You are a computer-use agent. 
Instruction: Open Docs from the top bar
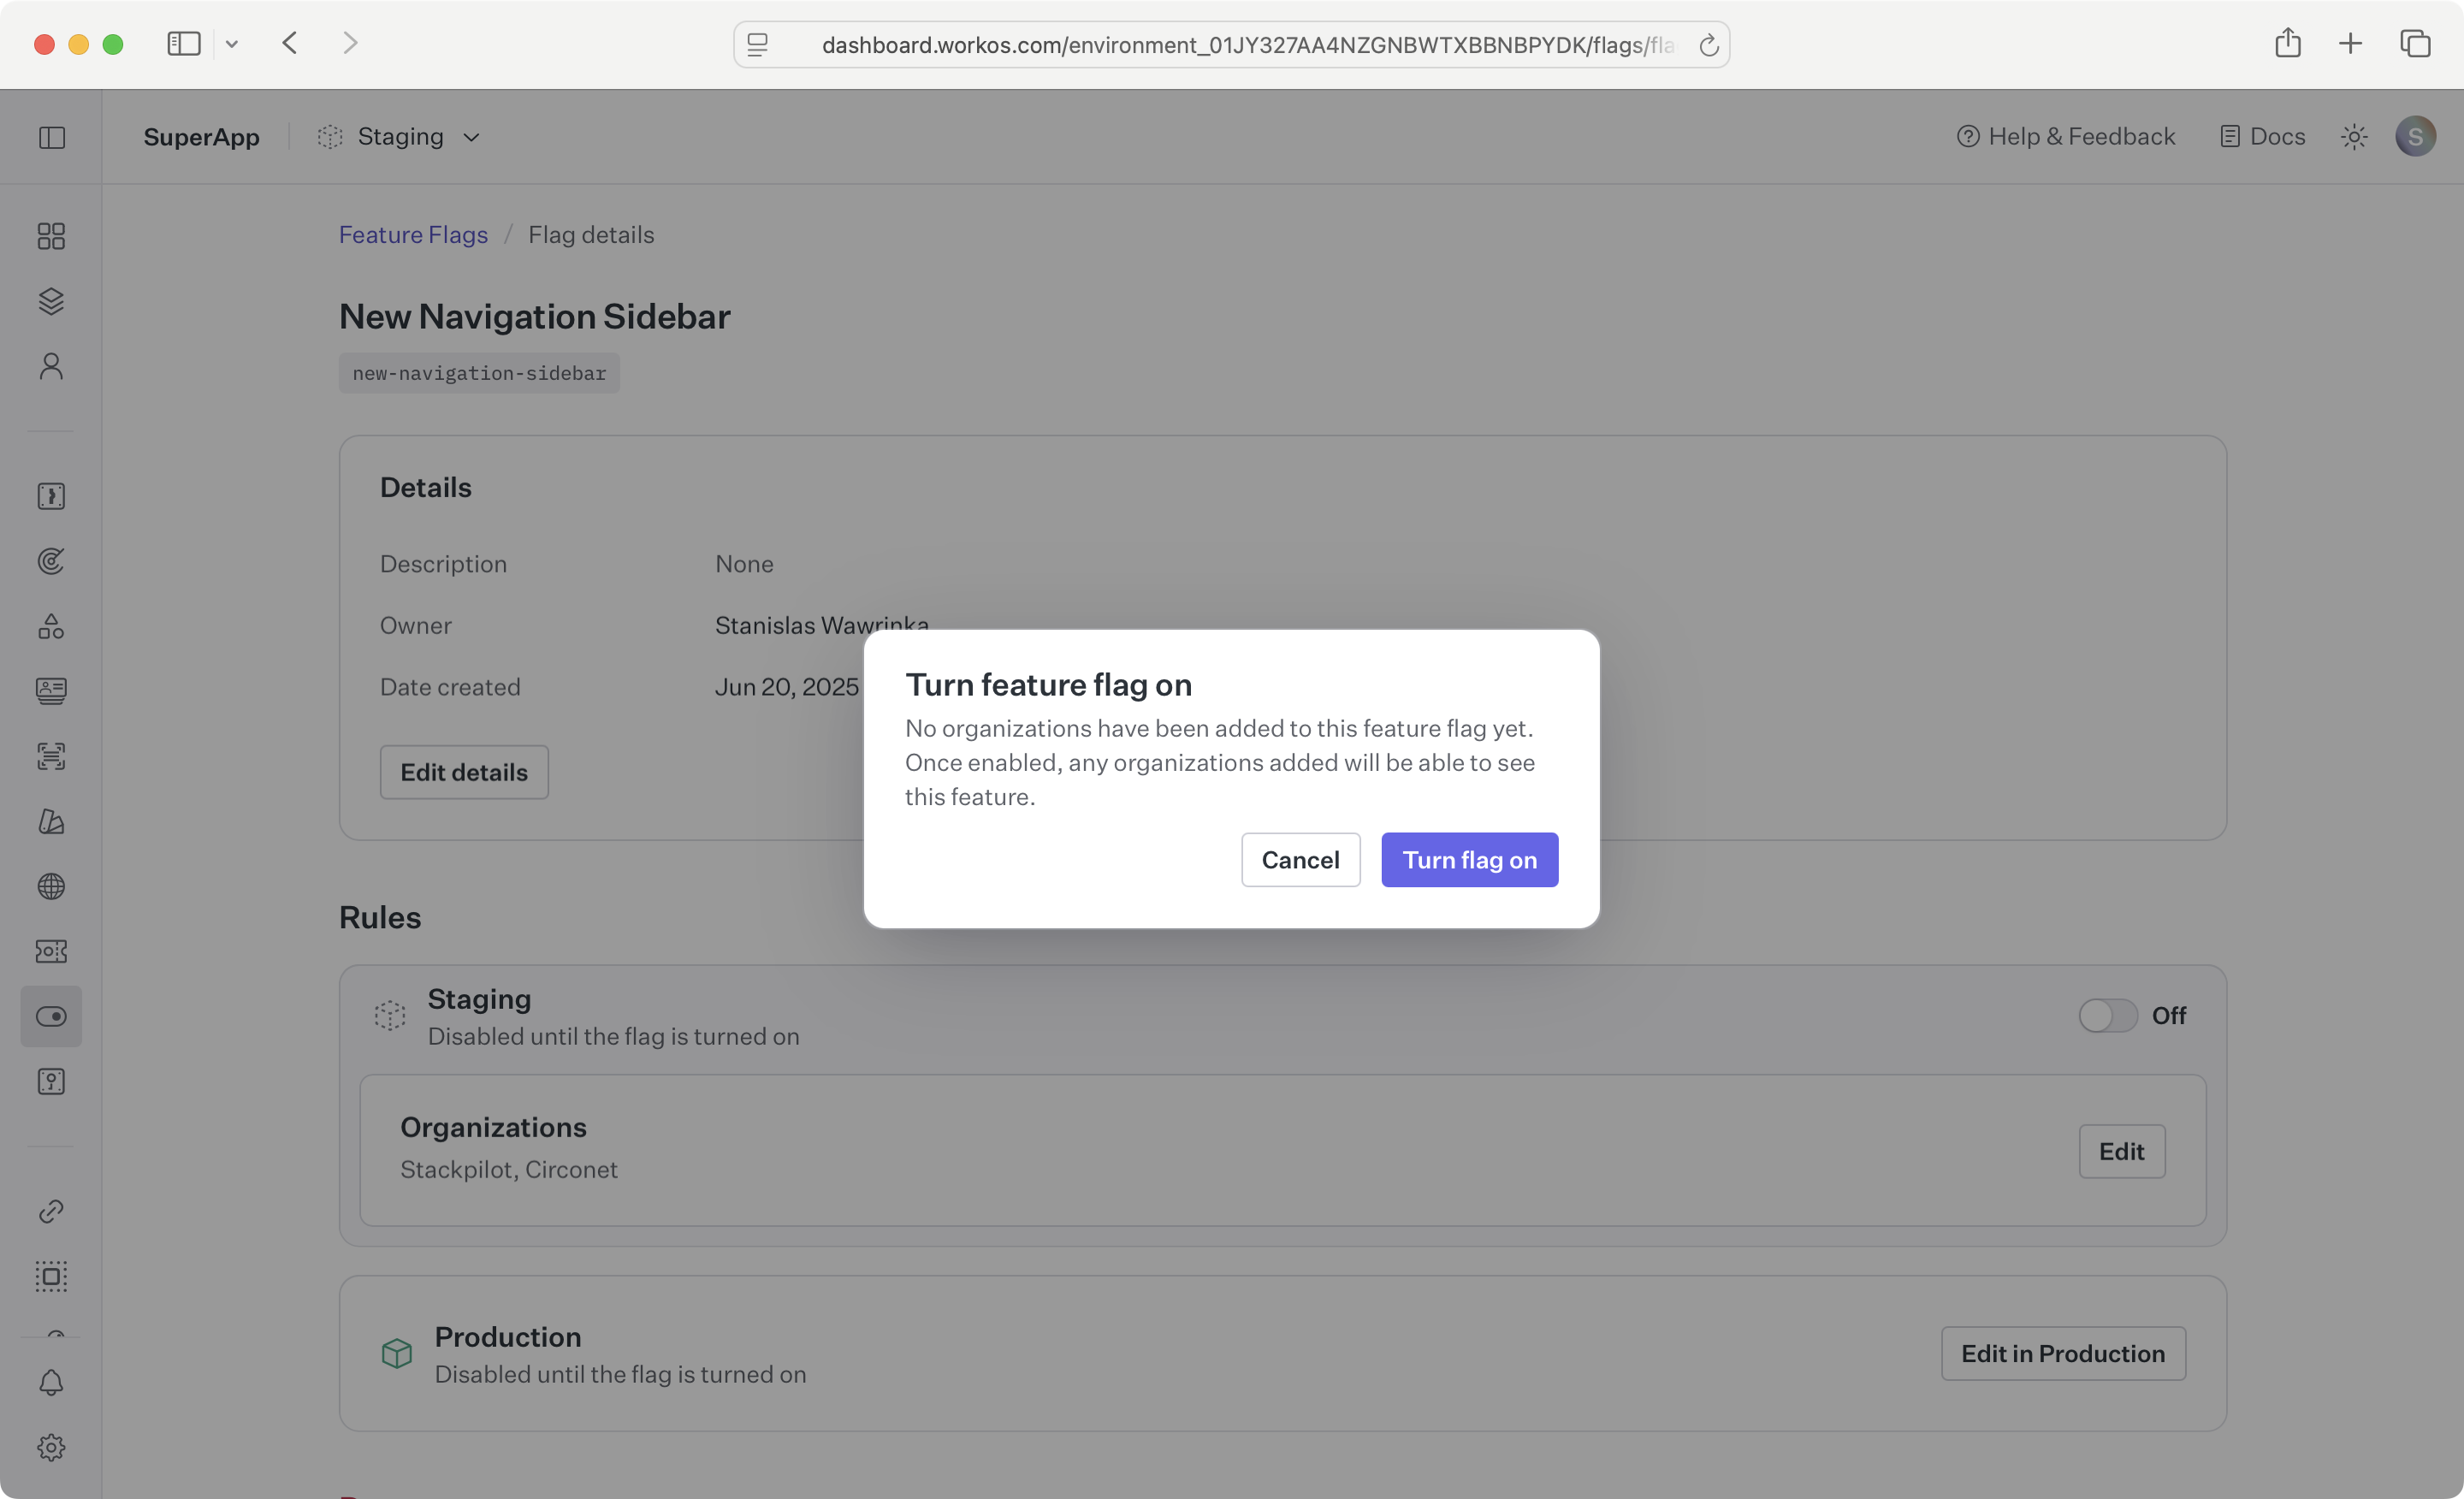(2261, 136)
